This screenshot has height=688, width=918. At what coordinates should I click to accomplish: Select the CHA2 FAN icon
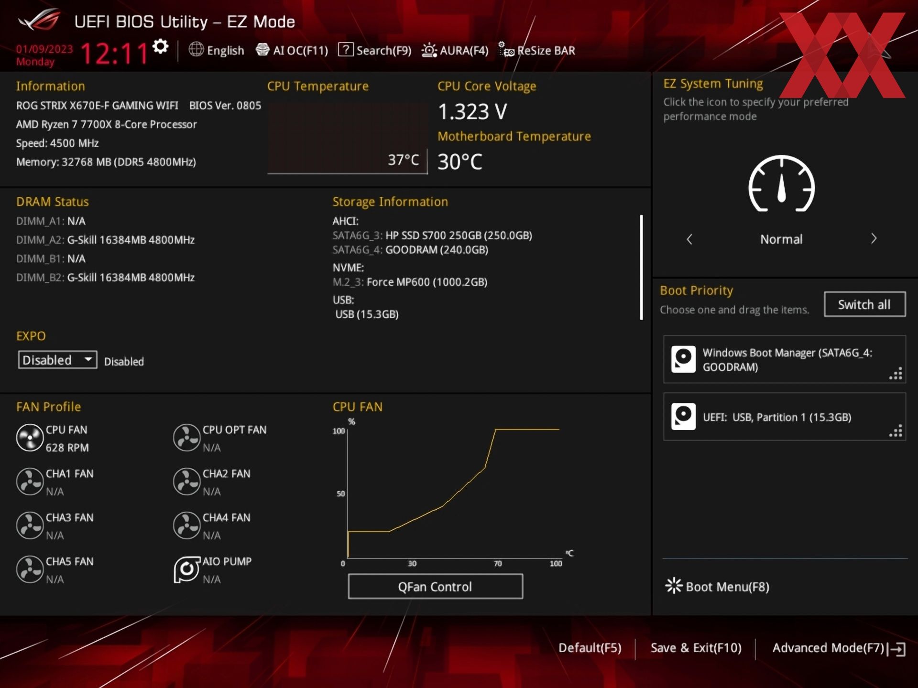click(x=186, y=482)
